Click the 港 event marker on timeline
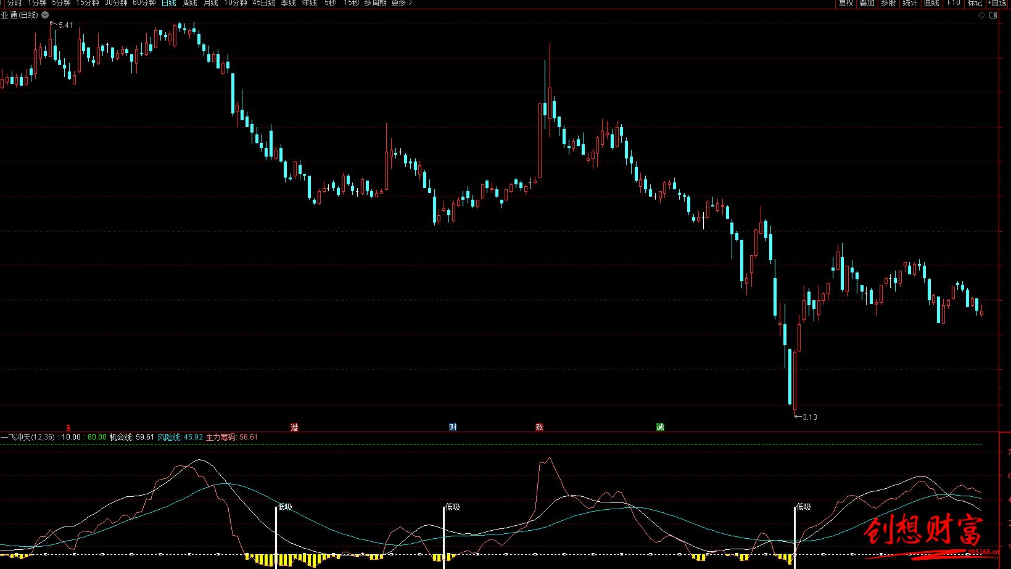The height and width of the screenshot is (569, 1011). click(295, 427)
